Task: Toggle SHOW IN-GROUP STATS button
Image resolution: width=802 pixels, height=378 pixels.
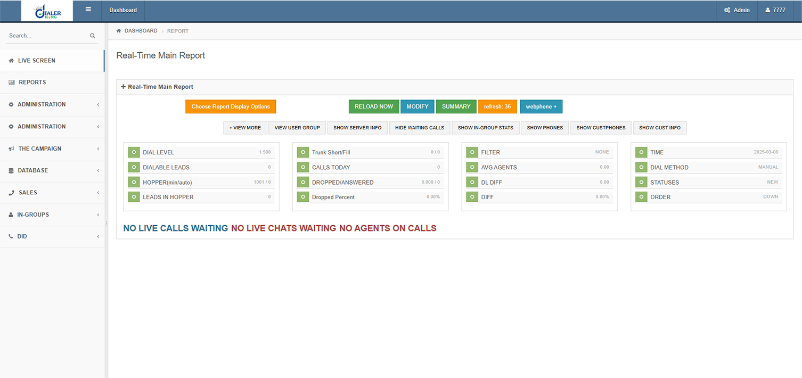Action: (485, 128)
